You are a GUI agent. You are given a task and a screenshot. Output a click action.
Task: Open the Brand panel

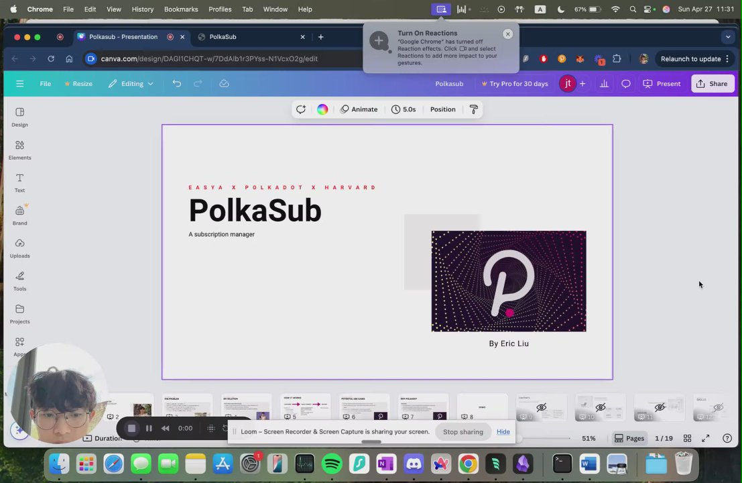19,215
